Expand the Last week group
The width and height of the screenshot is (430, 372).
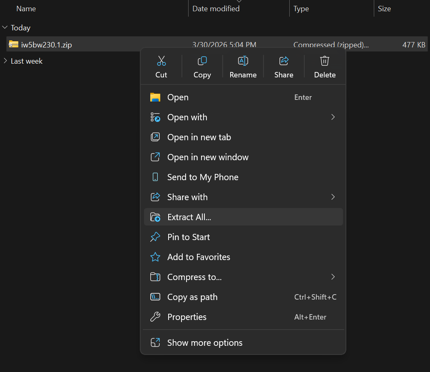(x=5, y=61)
